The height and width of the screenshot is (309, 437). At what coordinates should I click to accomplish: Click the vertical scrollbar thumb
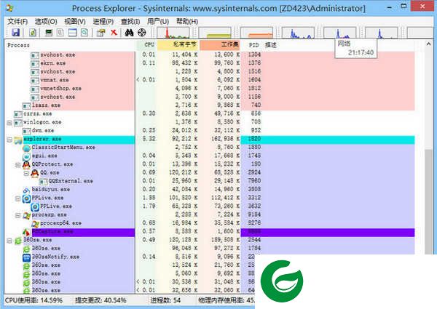tap(428, 201)
